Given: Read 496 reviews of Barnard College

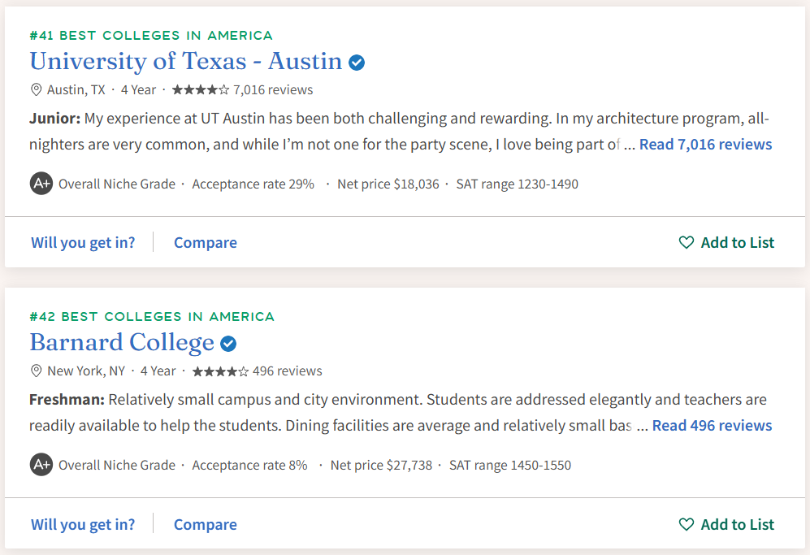Looking at the screenshot, I should [x=712, y=425].
